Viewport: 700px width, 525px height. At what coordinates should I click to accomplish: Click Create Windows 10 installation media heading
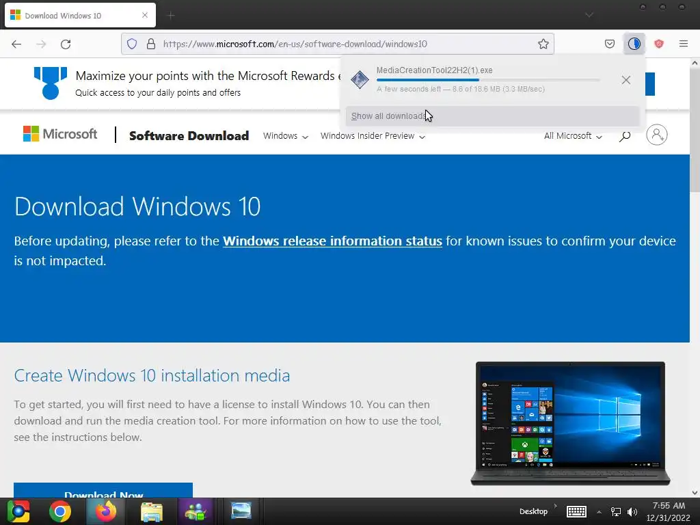(152, 375)
